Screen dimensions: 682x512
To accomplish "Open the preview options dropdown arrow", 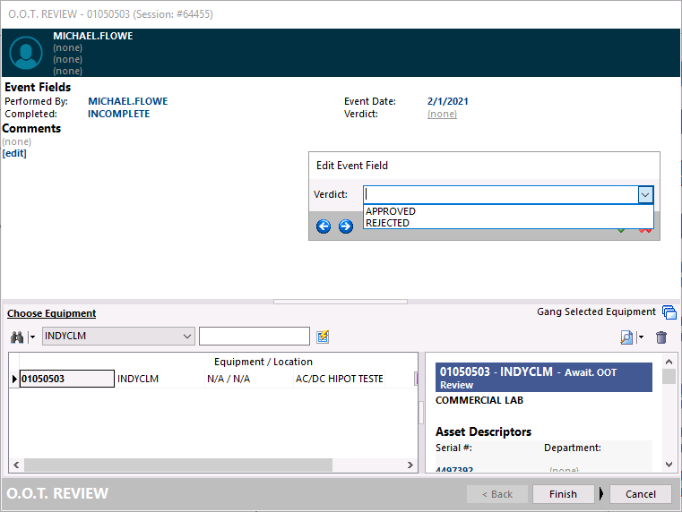I will point(641,337).
